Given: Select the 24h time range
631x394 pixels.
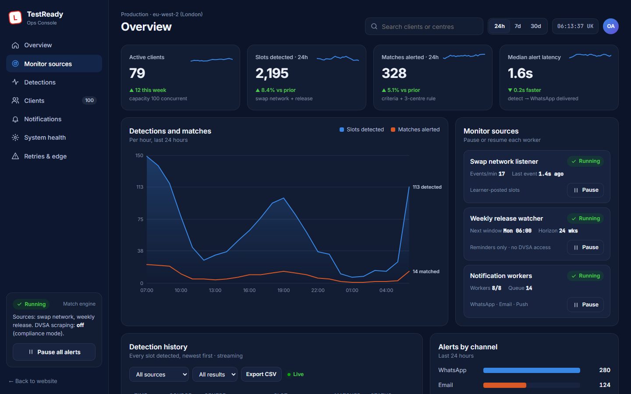Looking at the screenshot, I should pyautogui.click(x=500, y=26).
